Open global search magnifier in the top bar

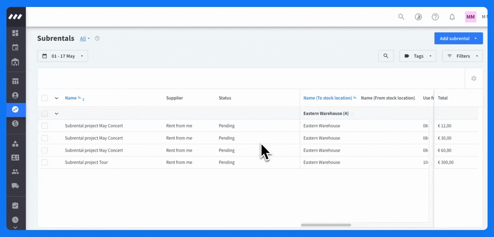coord(401,17)
